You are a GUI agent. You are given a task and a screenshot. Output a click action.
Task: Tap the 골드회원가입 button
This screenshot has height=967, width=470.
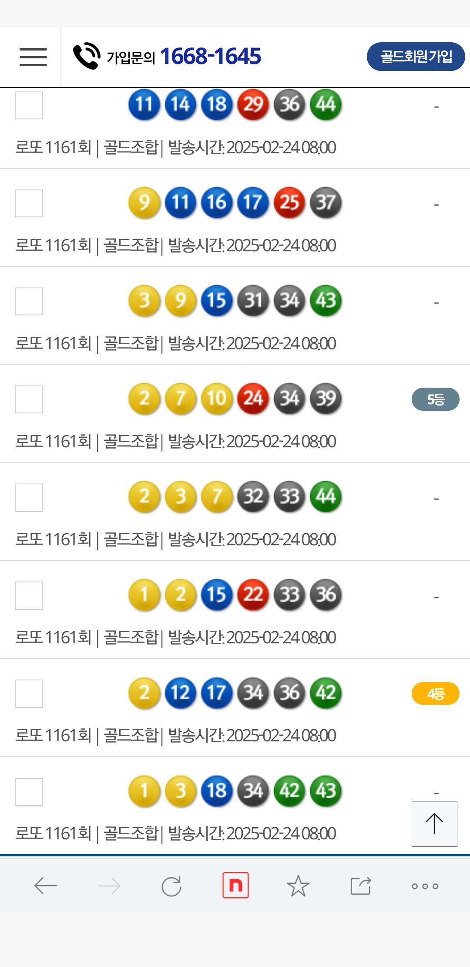coord(416,57)
